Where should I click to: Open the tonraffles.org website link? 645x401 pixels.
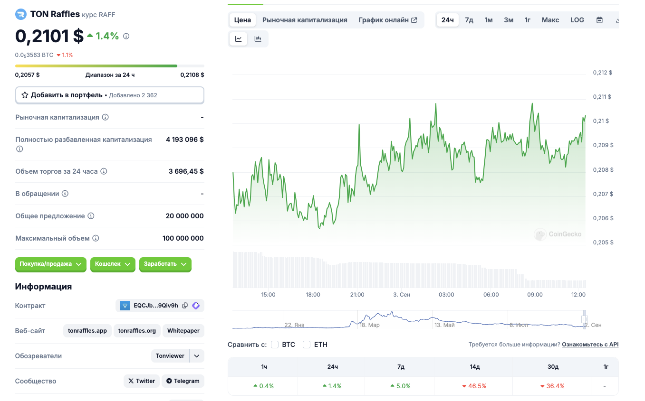point(137,331)
